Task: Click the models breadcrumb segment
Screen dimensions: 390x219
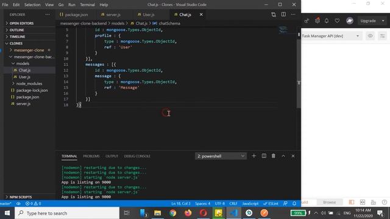Action: click(x=118, y=23)
